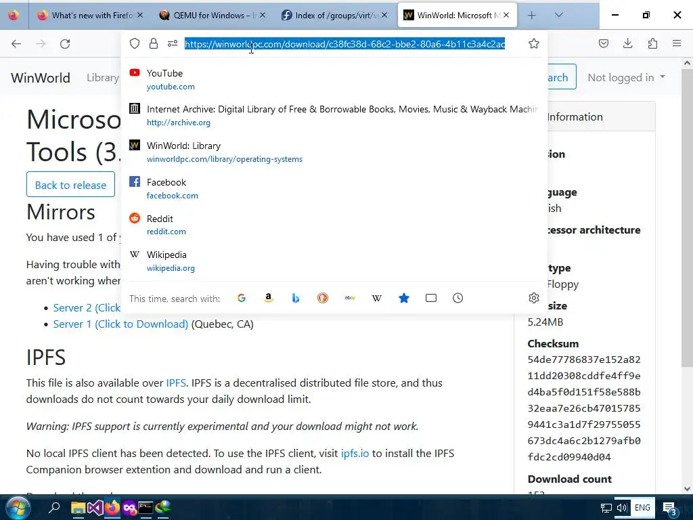Save page to Pocket
The image size is (693, 520).
point(603,43)
